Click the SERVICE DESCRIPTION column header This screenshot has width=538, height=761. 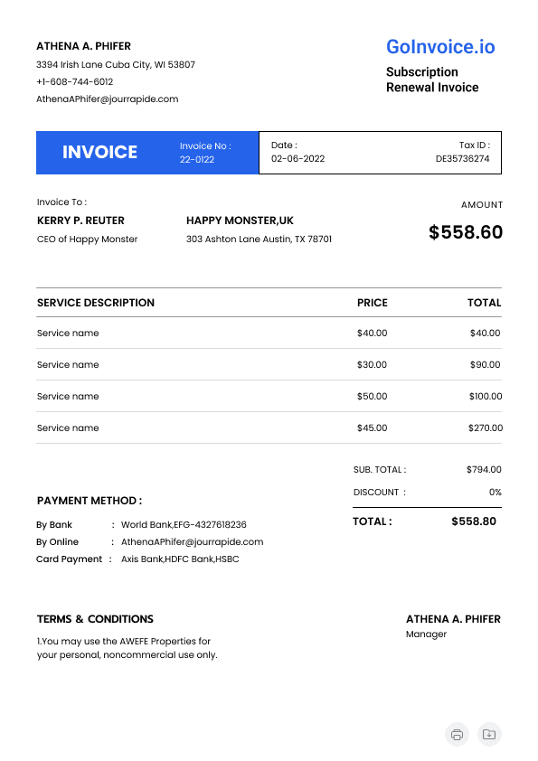click(96, 303)
